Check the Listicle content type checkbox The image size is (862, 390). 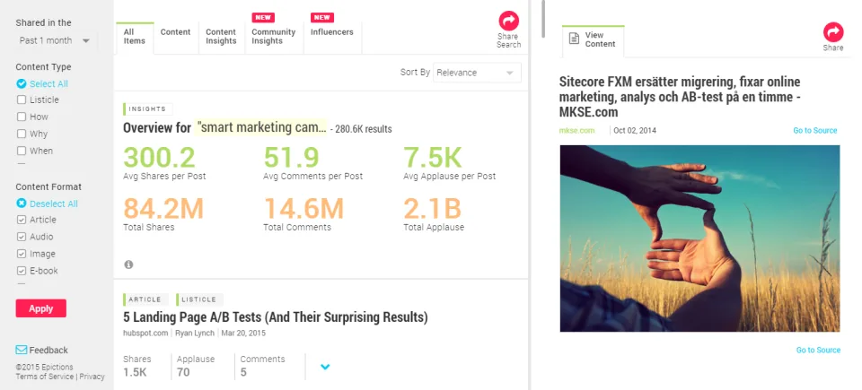tap(22, 100)
